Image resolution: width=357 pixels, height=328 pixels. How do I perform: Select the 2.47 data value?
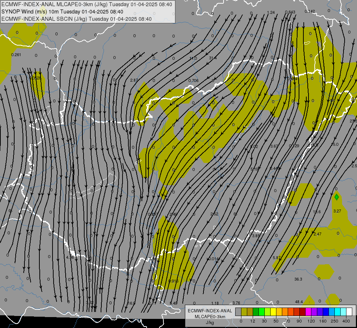[x=318, y=234]
